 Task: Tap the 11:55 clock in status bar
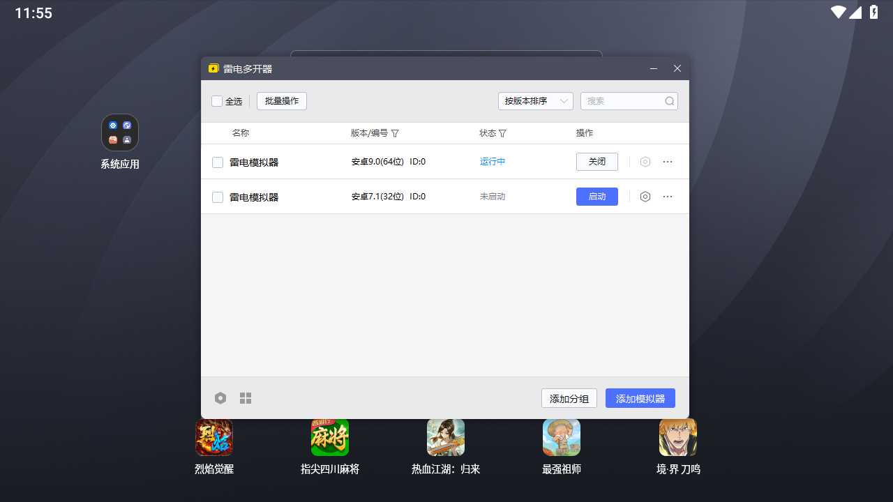(x=33, y=13)
